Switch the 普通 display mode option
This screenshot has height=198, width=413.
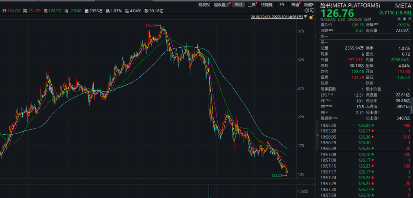tap(296, 5)
